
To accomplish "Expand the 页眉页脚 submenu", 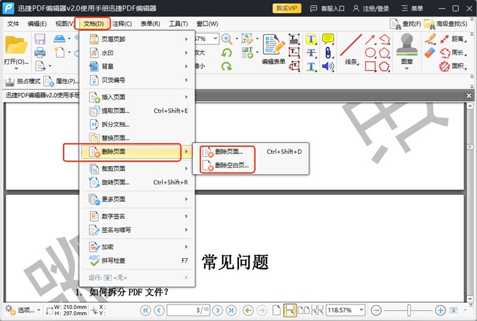I will (x=137, y=39).
